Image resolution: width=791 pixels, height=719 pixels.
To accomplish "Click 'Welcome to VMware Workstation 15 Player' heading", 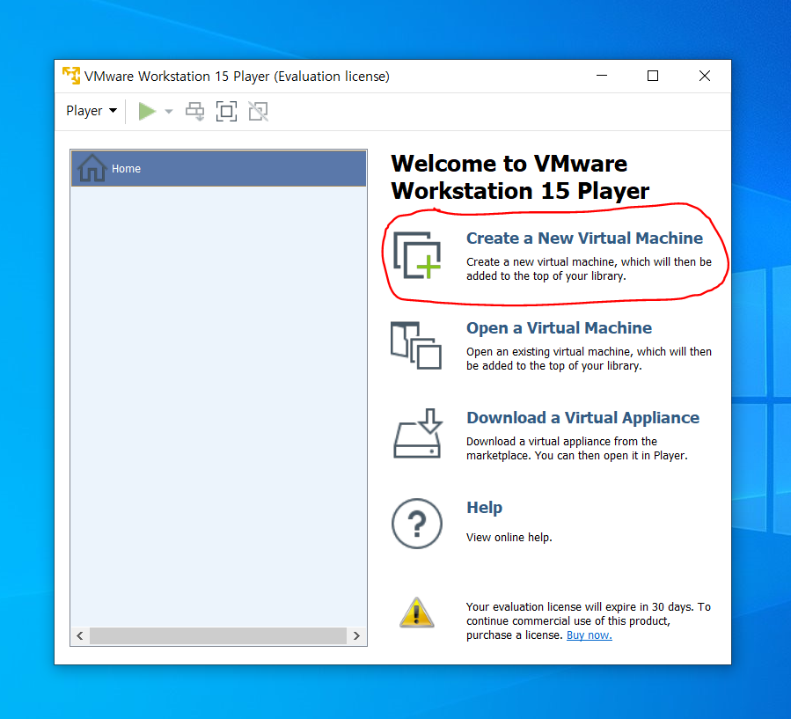I will pos(520,177).
